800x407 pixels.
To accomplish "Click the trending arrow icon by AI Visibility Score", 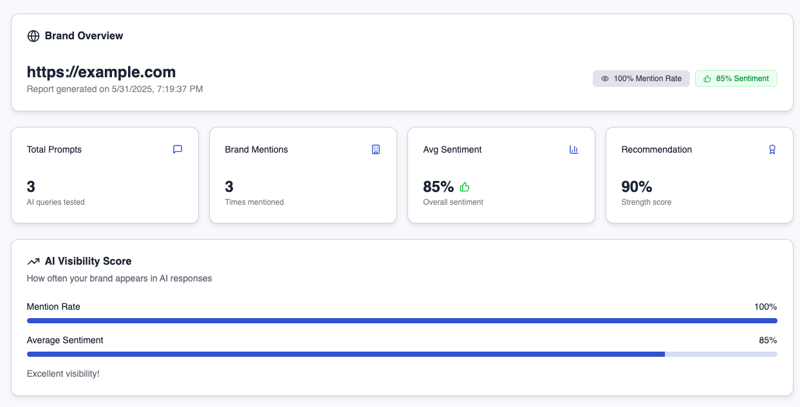I will tap(33, 261).
